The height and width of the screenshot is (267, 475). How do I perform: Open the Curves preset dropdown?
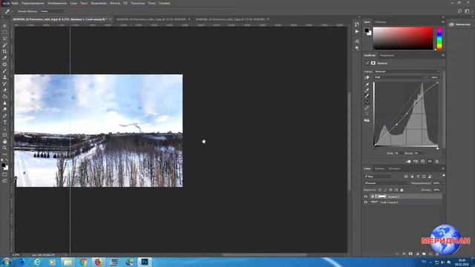pos(407,71)
